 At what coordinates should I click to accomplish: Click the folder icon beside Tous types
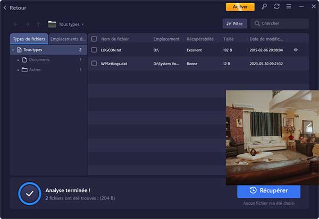(52, 24)
